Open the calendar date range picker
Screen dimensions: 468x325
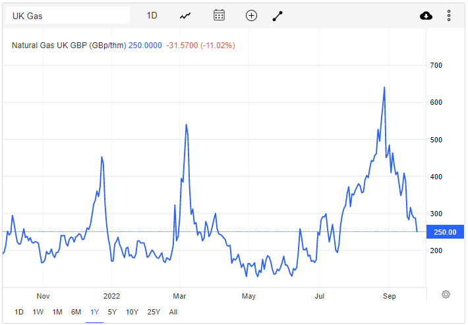click(219, 15)
